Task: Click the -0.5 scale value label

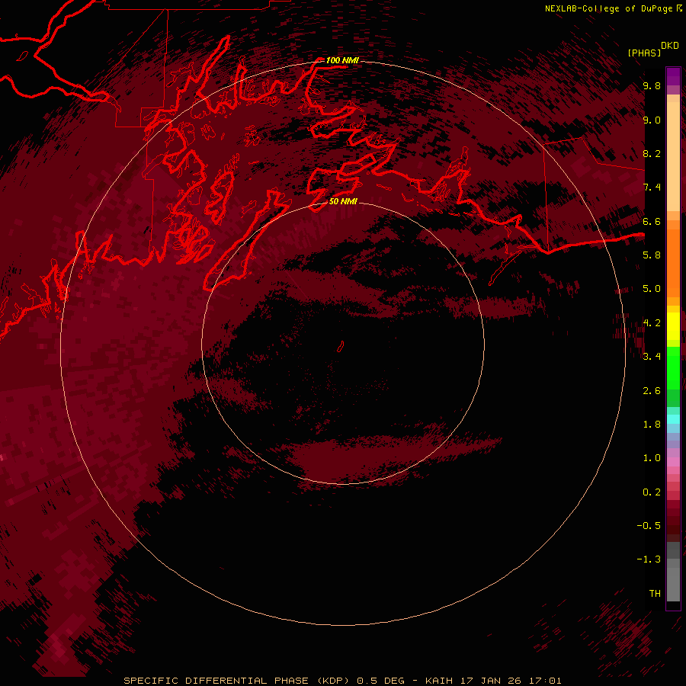Action: (649, 525)
